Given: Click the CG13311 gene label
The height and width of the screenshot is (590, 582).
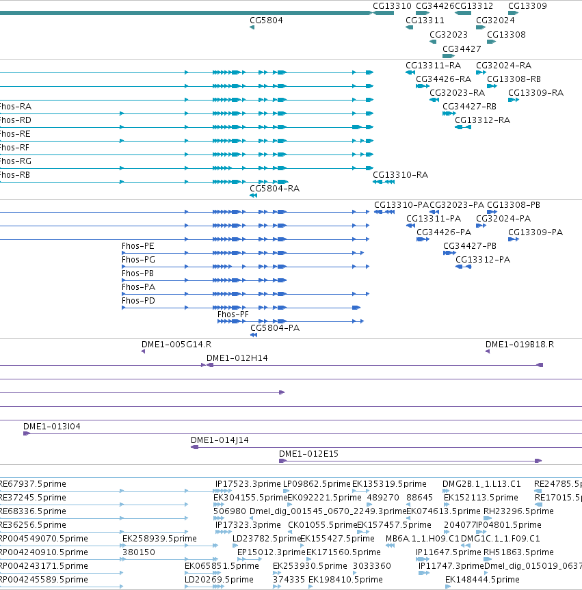Looking at the screenshot, I should (425, 21).
